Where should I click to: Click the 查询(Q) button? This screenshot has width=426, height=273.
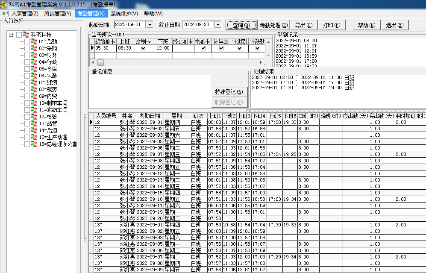point(241,25)
